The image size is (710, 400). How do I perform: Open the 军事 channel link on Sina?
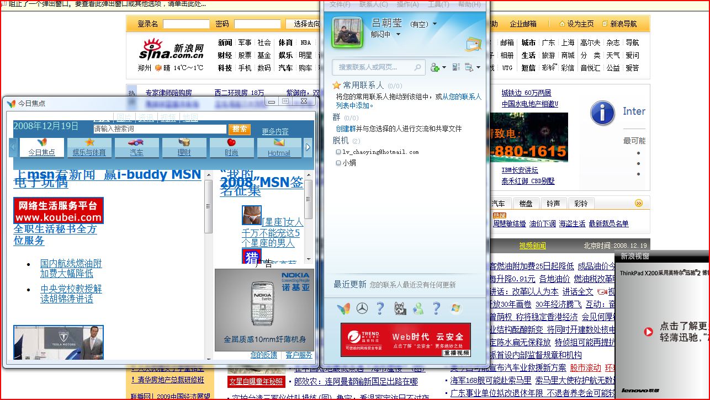[x=245, y=42]
